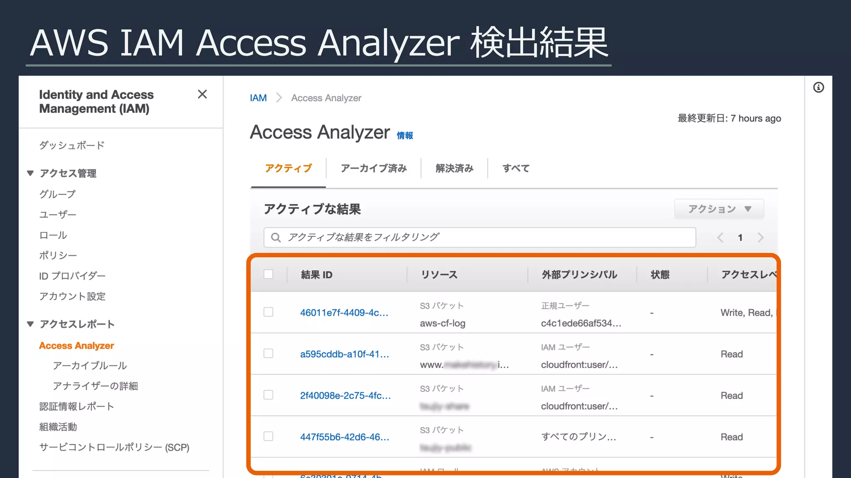The height and width of the screenshot is (478, 851).
Task: Focus the アクティブな結果 filter field
Action: [480, 237]
